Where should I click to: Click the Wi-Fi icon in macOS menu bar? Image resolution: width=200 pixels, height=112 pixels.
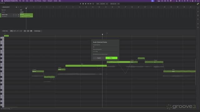[x=187, y=1]
